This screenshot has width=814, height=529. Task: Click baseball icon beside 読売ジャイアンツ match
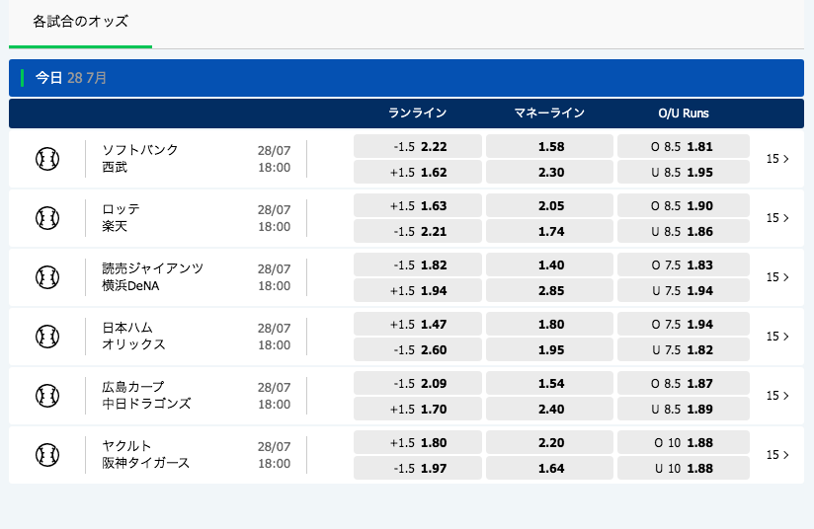(x=47, y=276)
